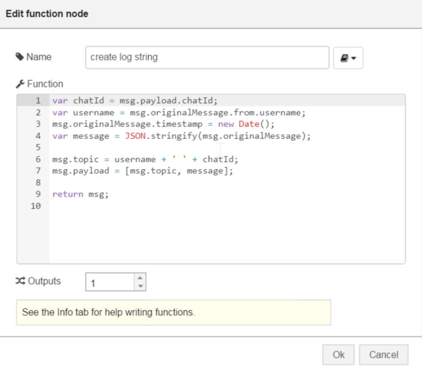
Task: Open the library book dropdown button
Action: coord(348,58)
